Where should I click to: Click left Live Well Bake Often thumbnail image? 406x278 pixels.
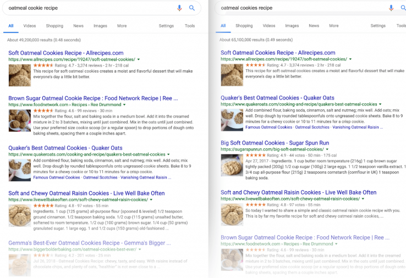20,216
